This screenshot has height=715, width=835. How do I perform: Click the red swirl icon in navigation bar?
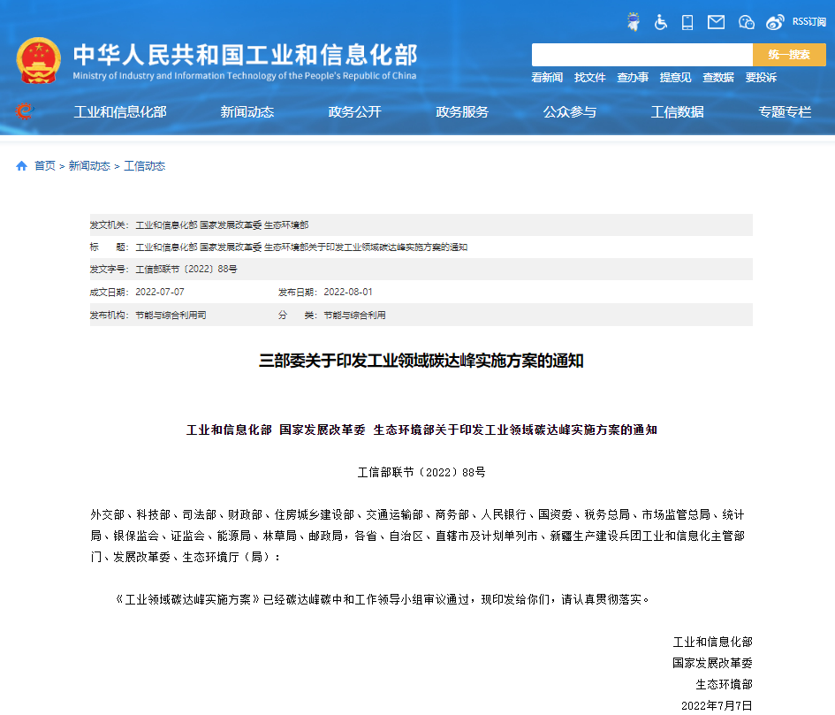pos(25,111)
